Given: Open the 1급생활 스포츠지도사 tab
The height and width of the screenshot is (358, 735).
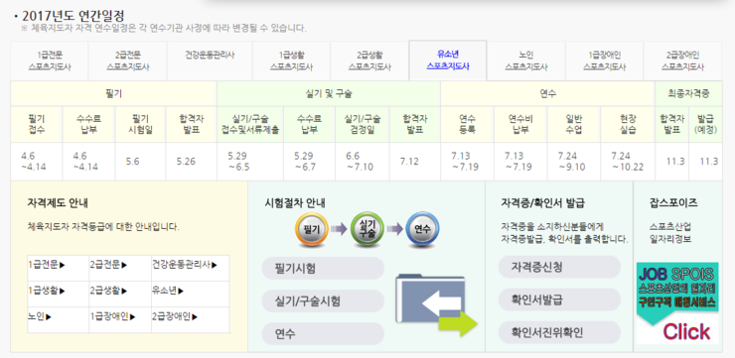Looking at the screenshot, I should [291, 60].
